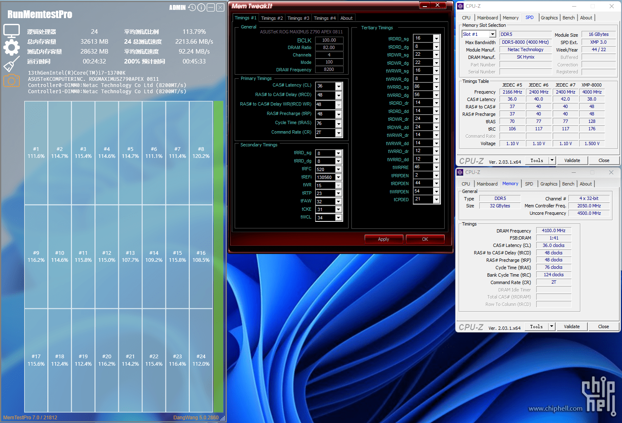
Task: Click BCLK value field 100.00
Action: coord(329,40)
